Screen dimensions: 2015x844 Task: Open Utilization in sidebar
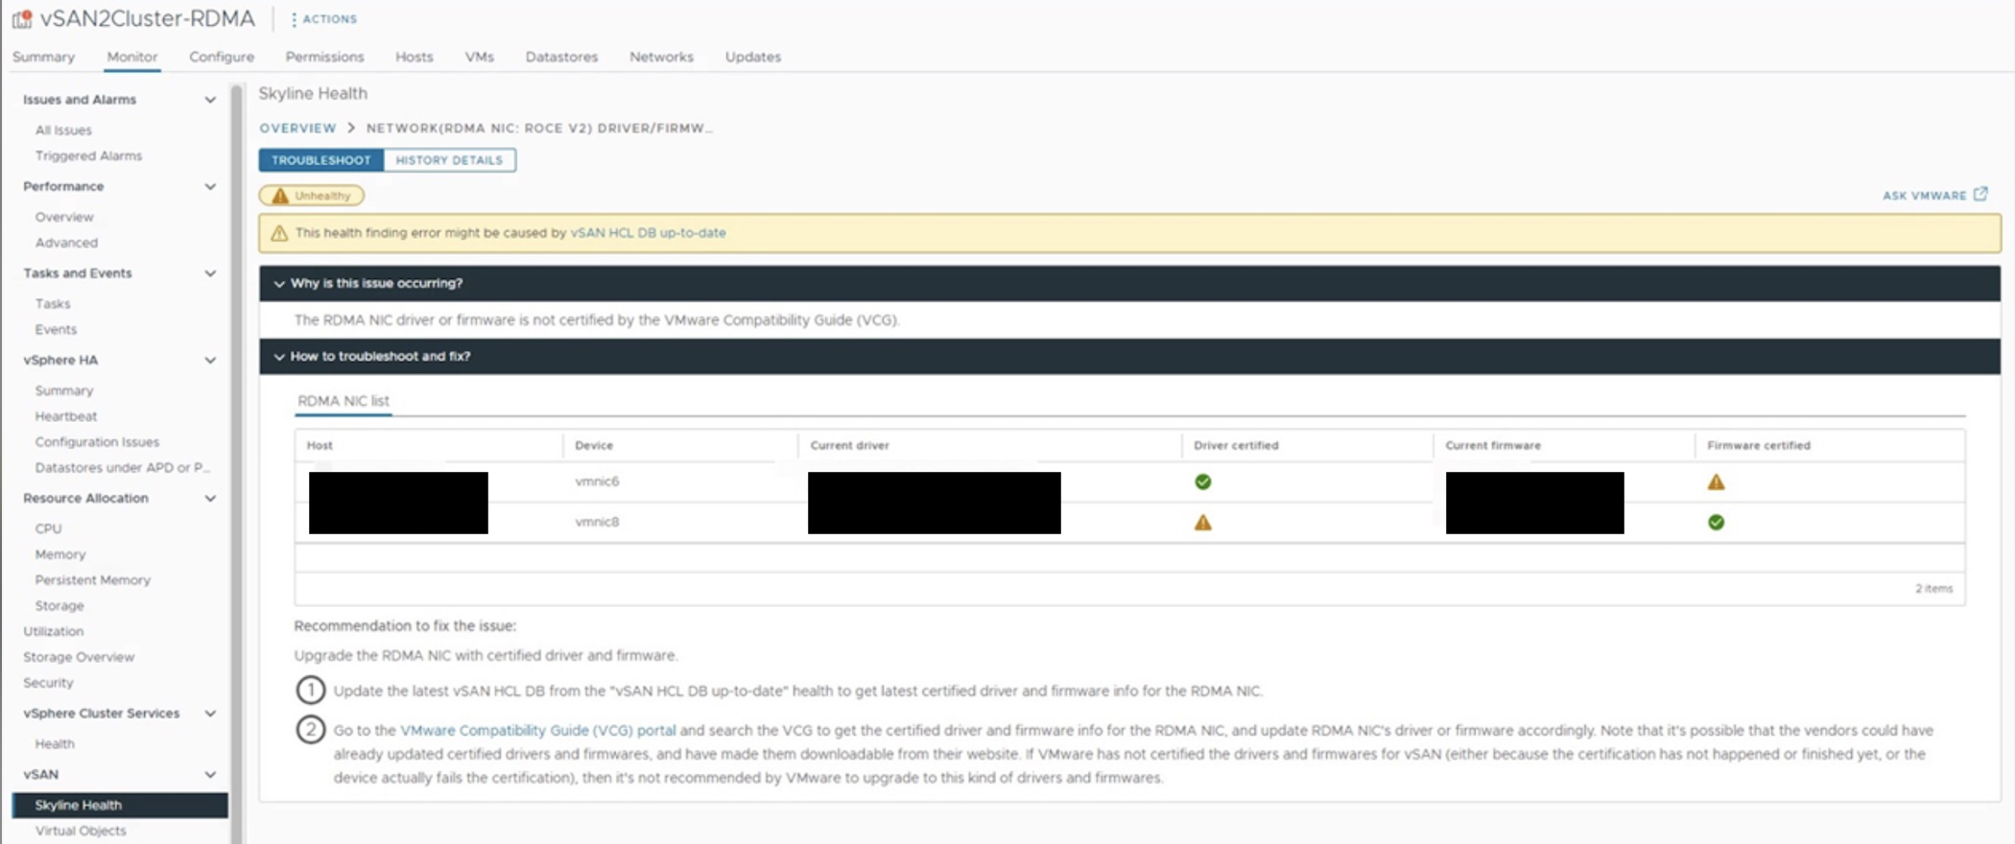tap(54, 632)
